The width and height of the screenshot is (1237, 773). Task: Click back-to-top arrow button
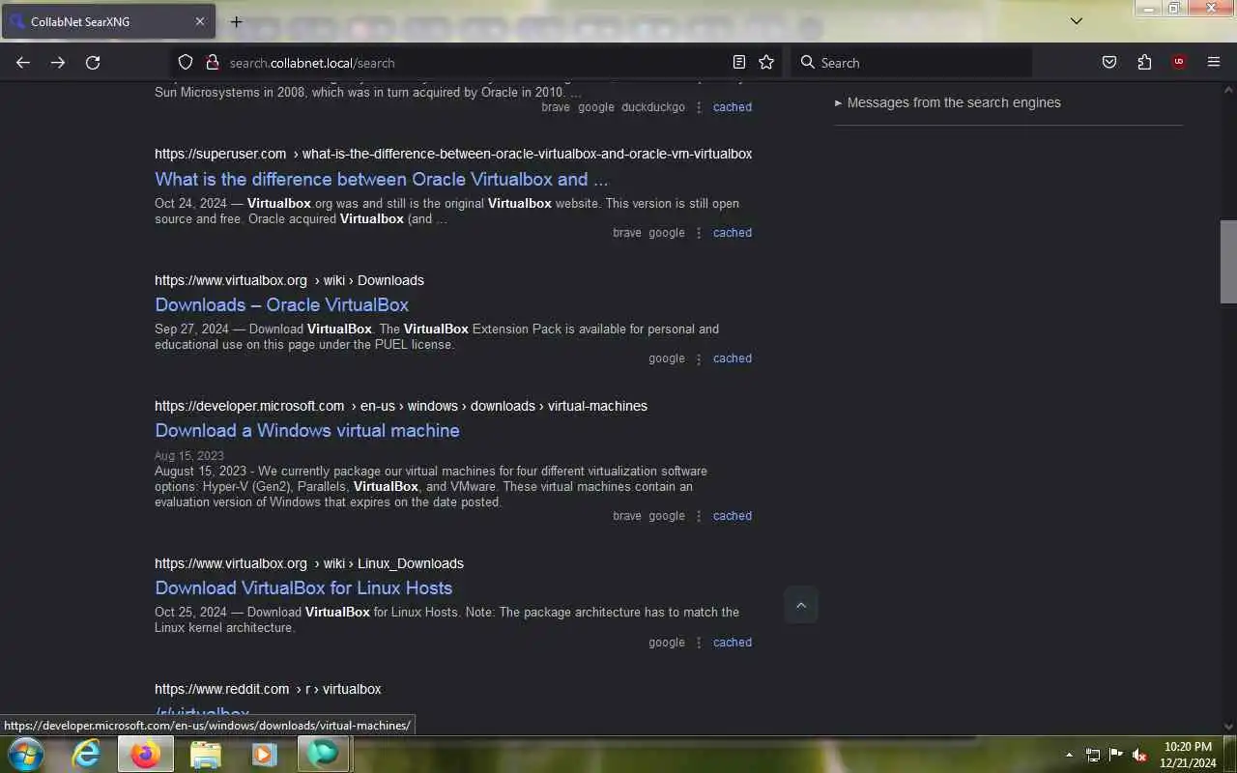coord(800,605)
